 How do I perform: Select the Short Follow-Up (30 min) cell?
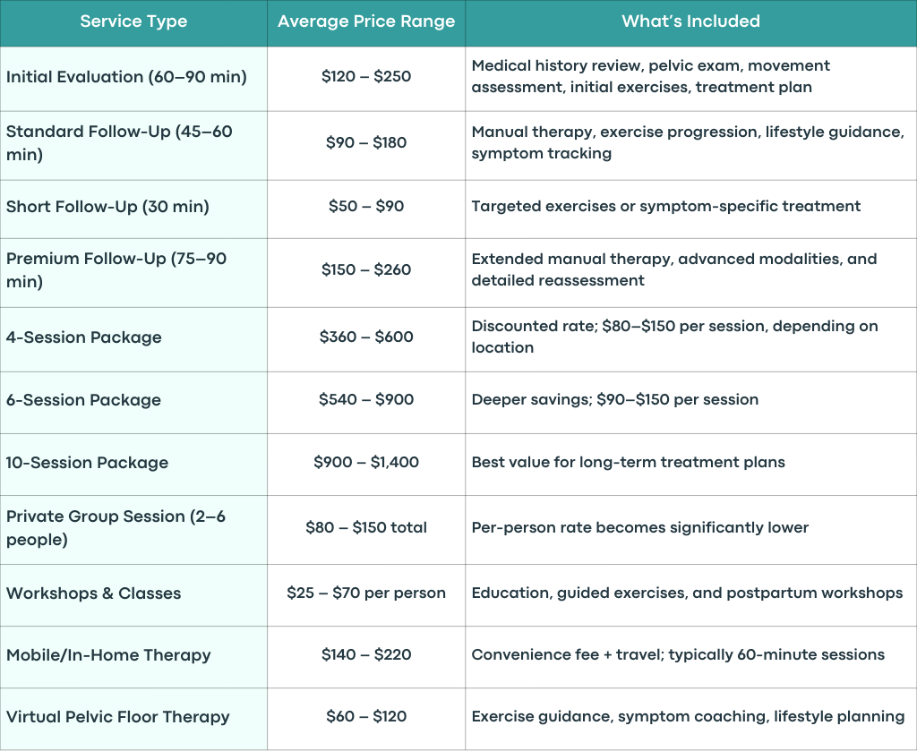coord(133,209)
